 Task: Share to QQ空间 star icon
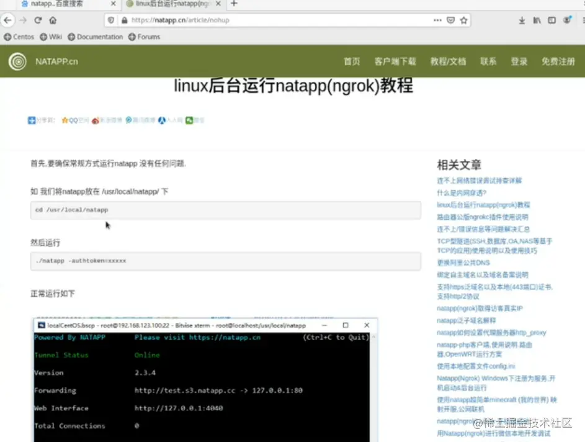[65, 120]
